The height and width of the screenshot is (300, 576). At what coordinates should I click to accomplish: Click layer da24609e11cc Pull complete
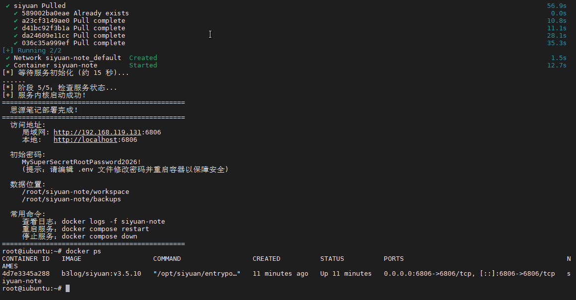click(74, 36)
